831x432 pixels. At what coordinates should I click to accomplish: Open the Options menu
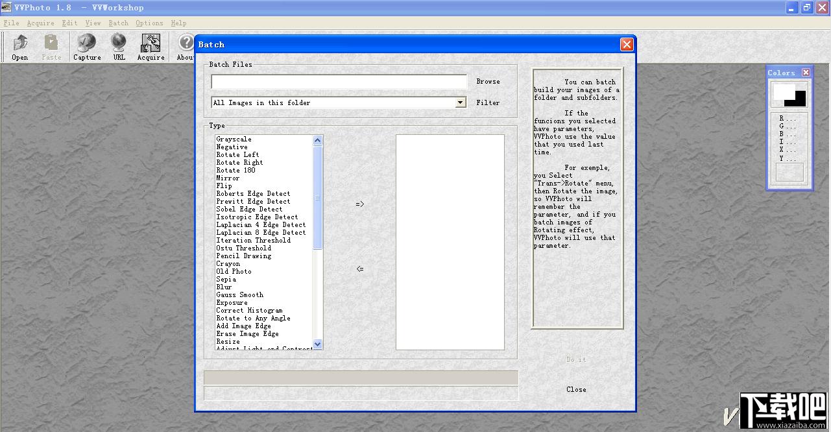pos(149,23)
